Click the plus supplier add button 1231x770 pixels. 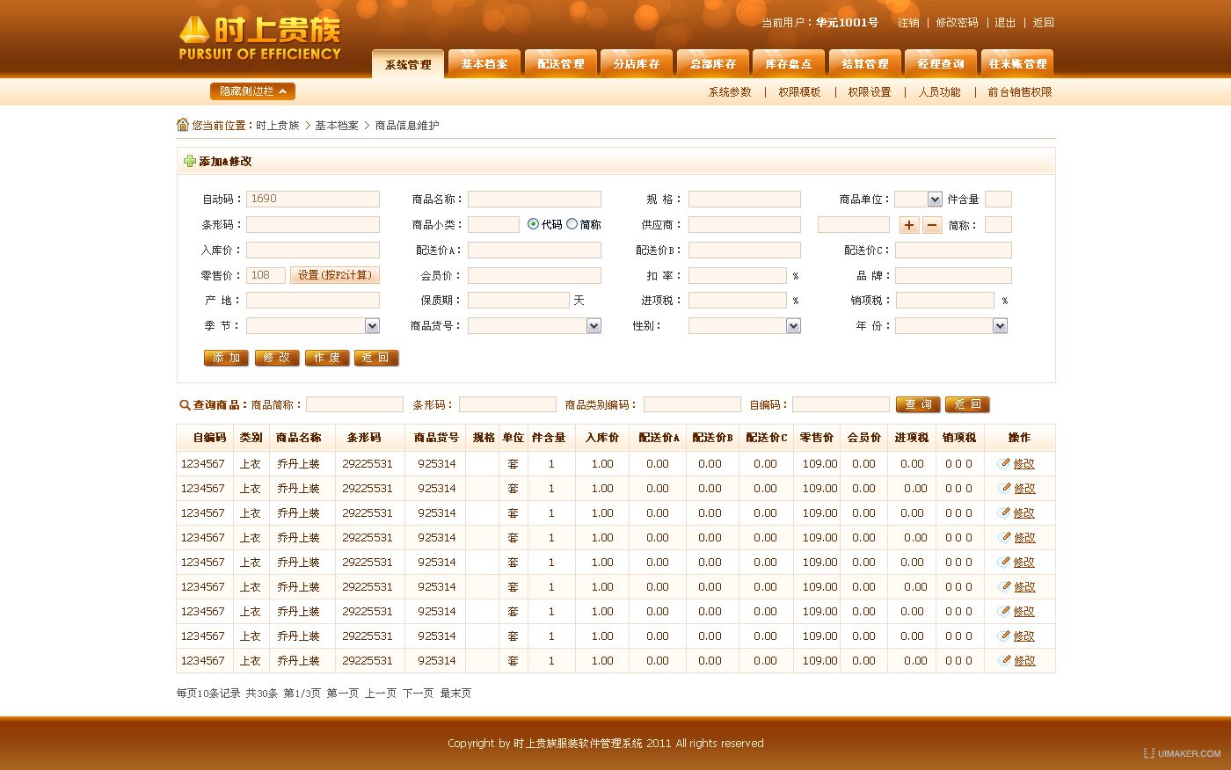(x=909, y=225)
